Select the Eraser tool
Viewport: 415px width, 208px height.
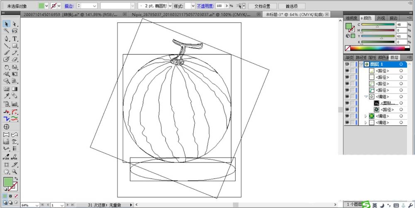15,59
